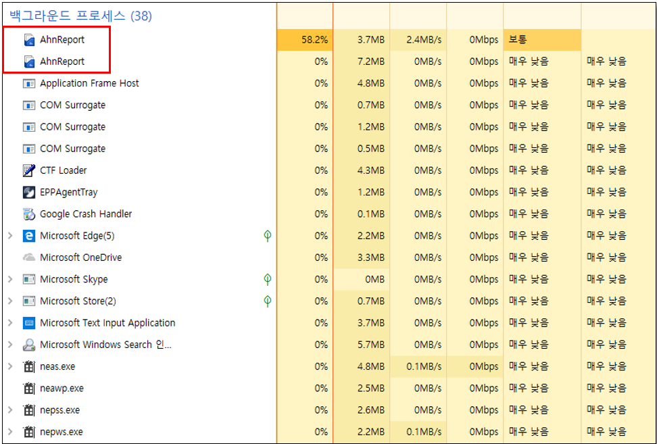Click the Microsoft Skype icon
This screenshot has height=444, width=657.
pos(29,279)
